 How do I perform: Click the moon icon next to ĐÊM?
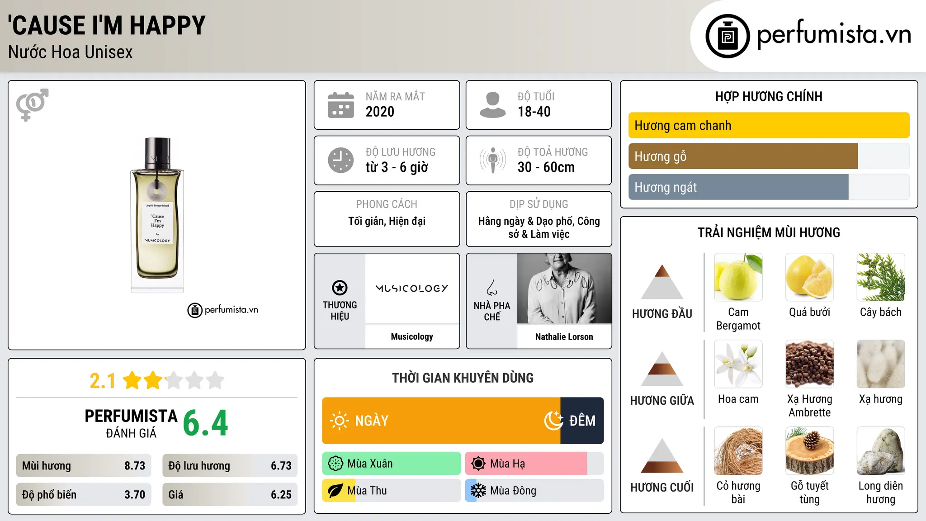(553, 421)
